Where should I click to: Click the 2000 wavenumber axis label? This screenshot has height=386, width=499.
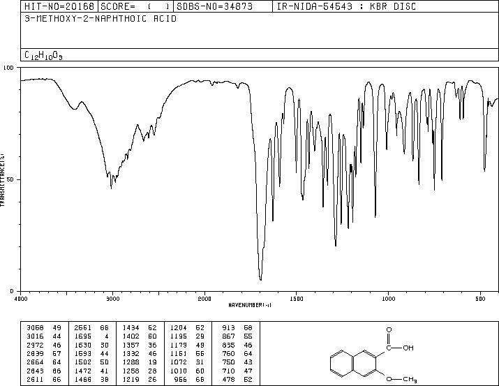204,299
